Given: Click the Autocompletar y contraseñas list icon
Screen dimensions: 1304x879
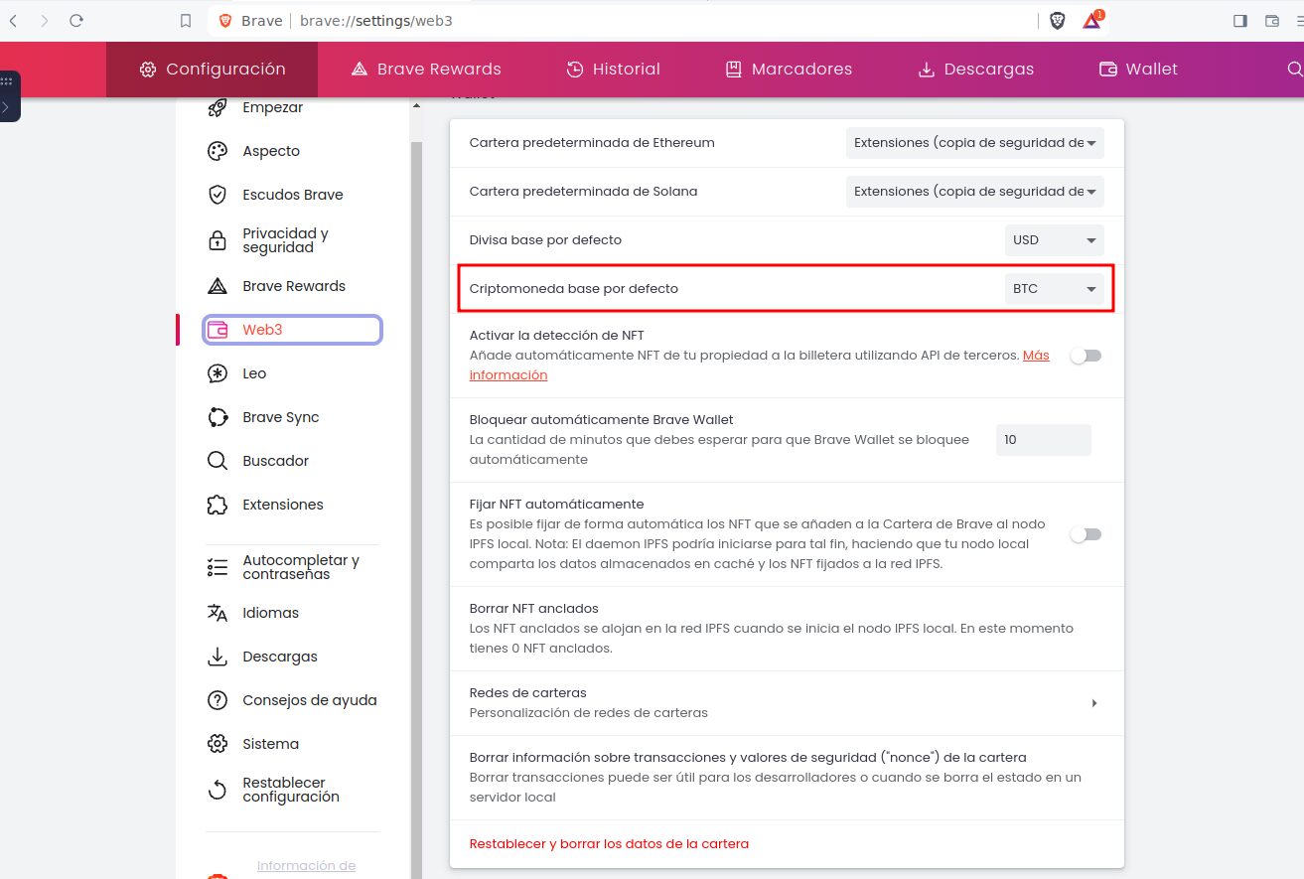Looking at the screenshot, I should click(x=217, y=567).
